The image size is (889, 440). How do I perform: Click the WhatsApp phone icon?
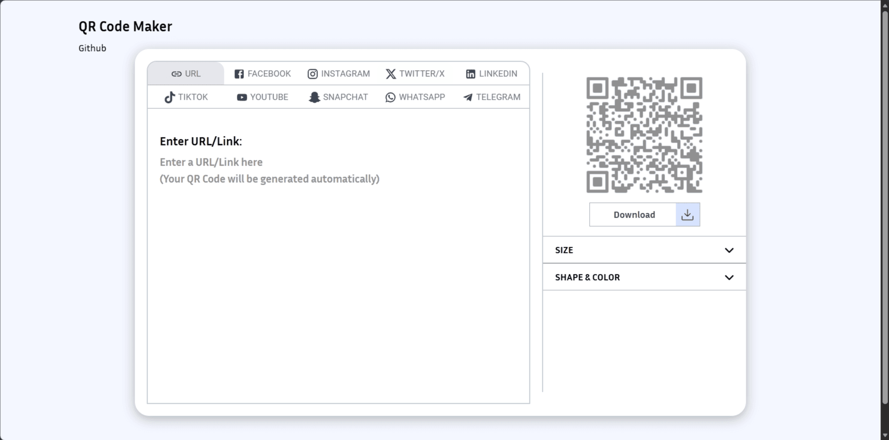(391, 97)
